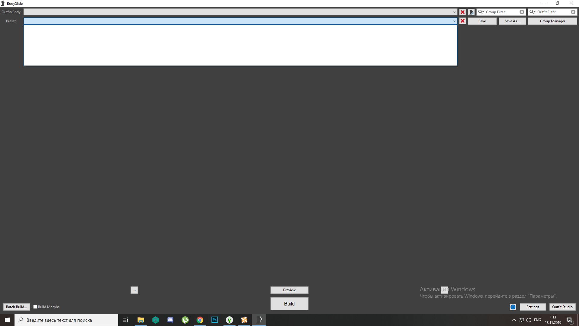
Task: Open Group Filter search options magnifier
Action: coord(481,12)
